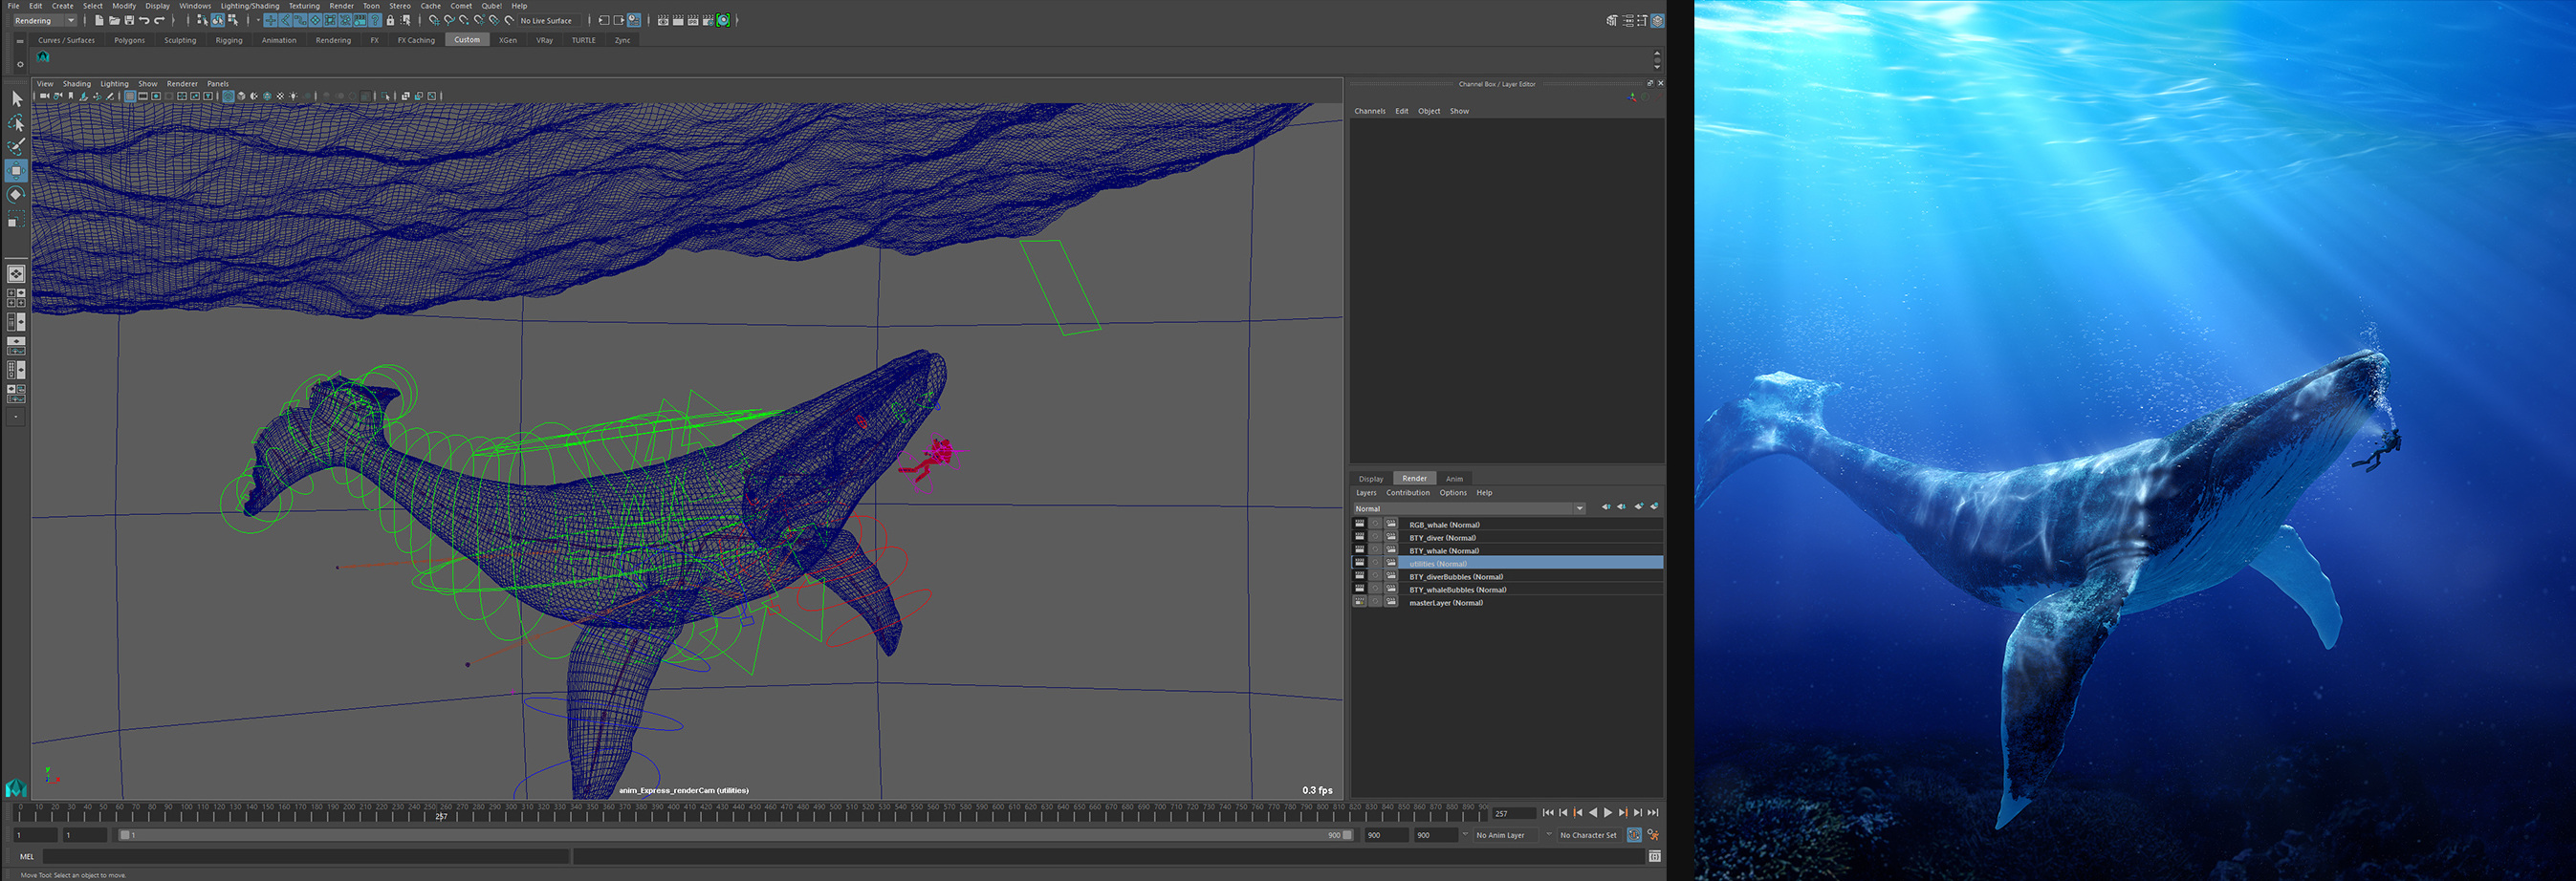Click the Save scene icon
This screenshot has width=2576, height=881.
coord(129,20)
